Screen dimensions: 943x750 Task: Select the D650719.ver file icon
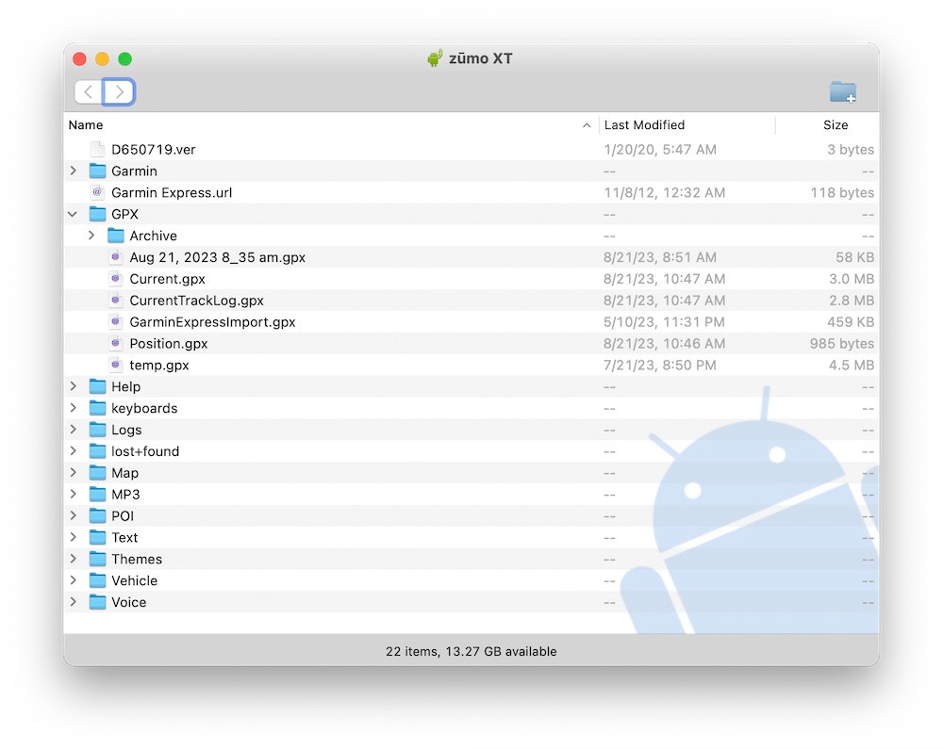point(97,149)
